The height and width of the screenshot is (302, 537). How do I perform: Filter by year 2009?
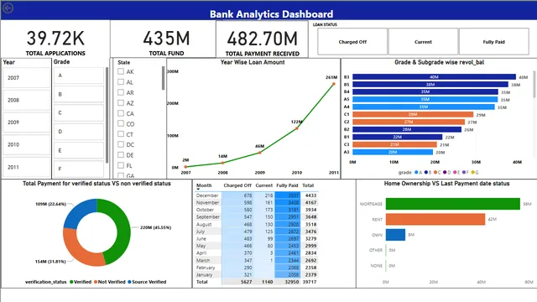pos(26,122)
